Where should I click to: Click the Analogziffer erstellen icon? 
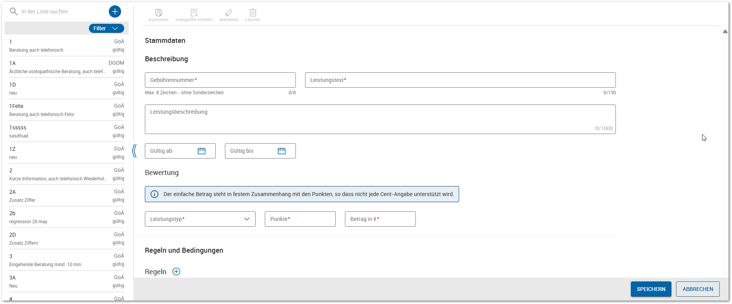coord(194,13)
